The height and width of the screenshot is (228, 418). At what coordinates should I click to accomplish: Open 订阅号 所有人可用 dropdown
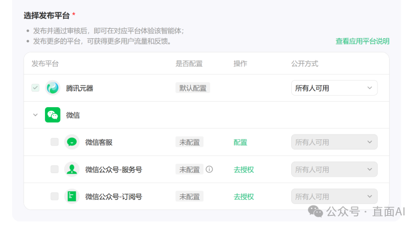click(334, 196)
